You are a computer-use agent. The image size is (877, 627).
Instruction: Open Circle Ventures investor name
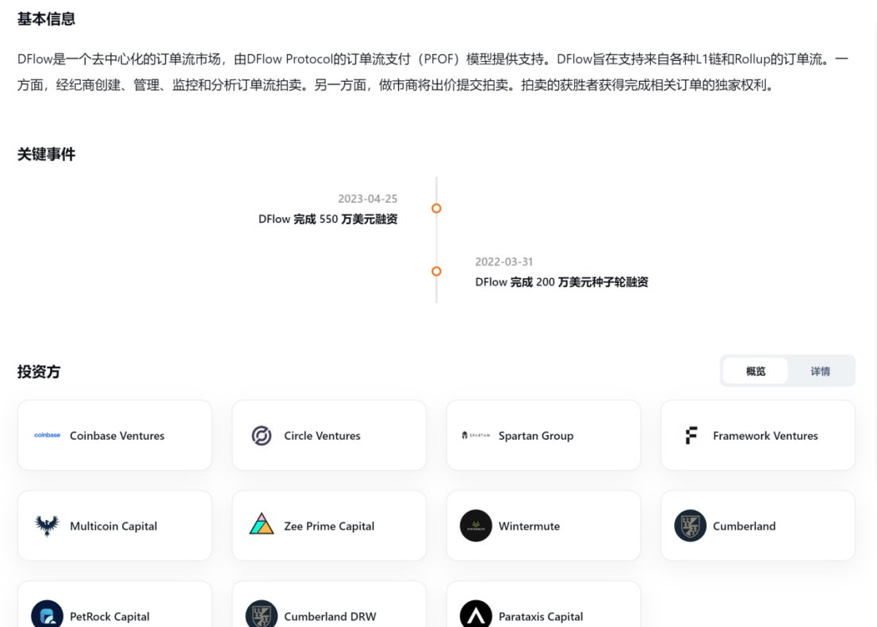(x=322, y=436)
